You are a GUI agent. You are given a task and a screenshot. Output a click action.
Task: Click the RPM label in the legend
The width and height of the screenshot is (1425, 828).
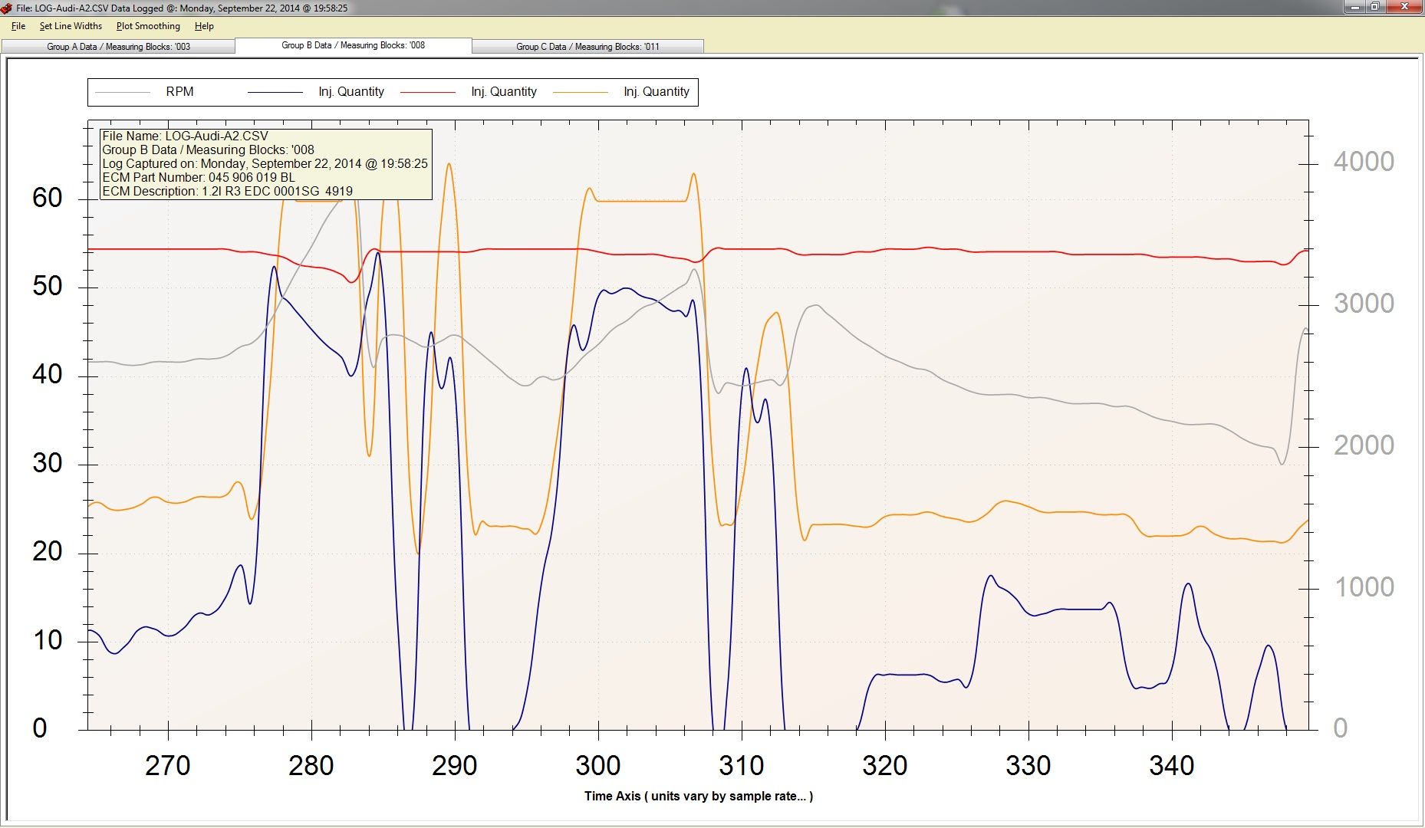tap(179, 92)
